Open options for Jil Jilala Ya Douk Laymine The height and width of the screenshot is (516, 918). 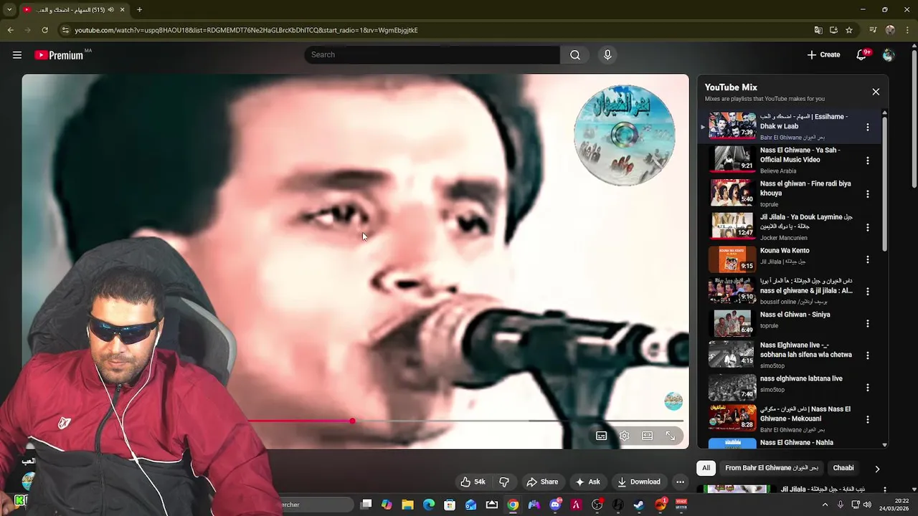[867, 227]
